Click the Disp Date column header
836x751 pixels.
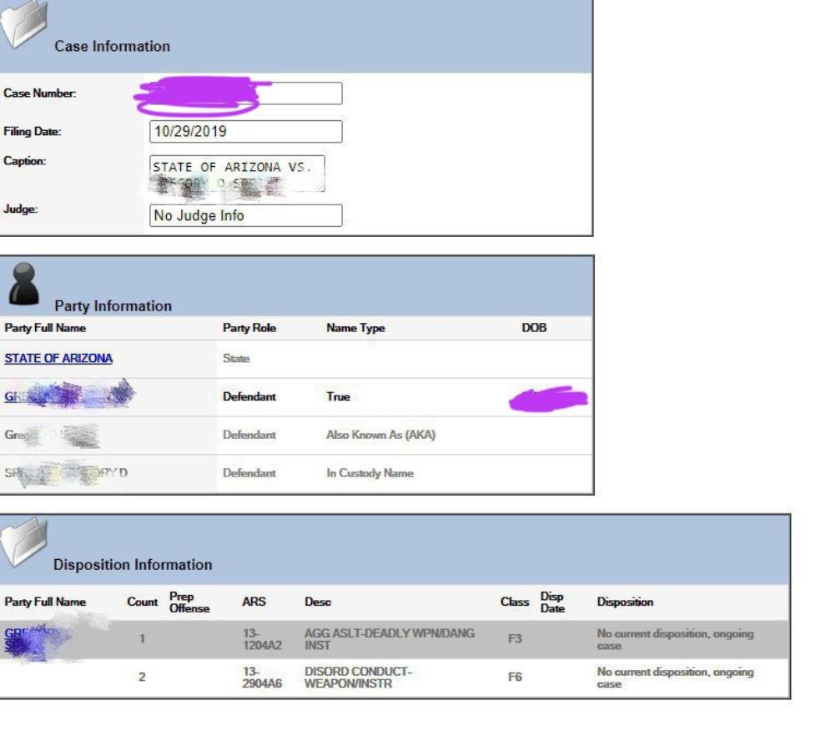click(x=552, y=602)
